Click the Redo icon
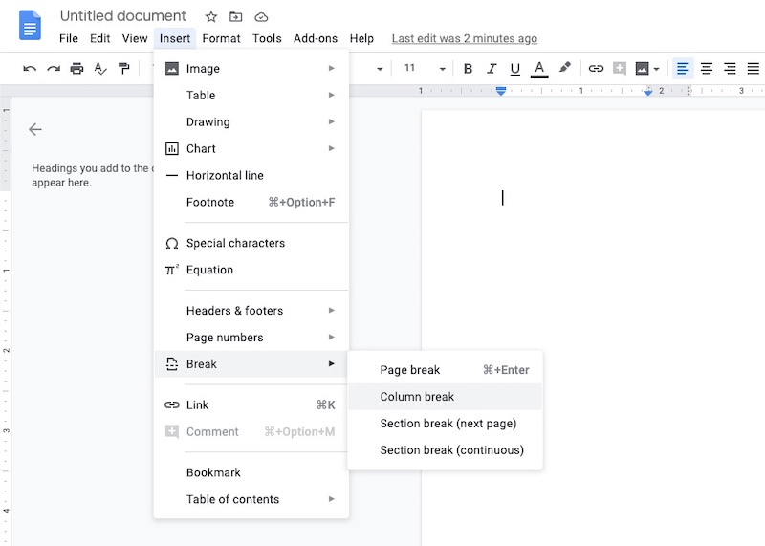Image resolution: width=765 pixels, height=546 pixels. (x=54, y=68)
